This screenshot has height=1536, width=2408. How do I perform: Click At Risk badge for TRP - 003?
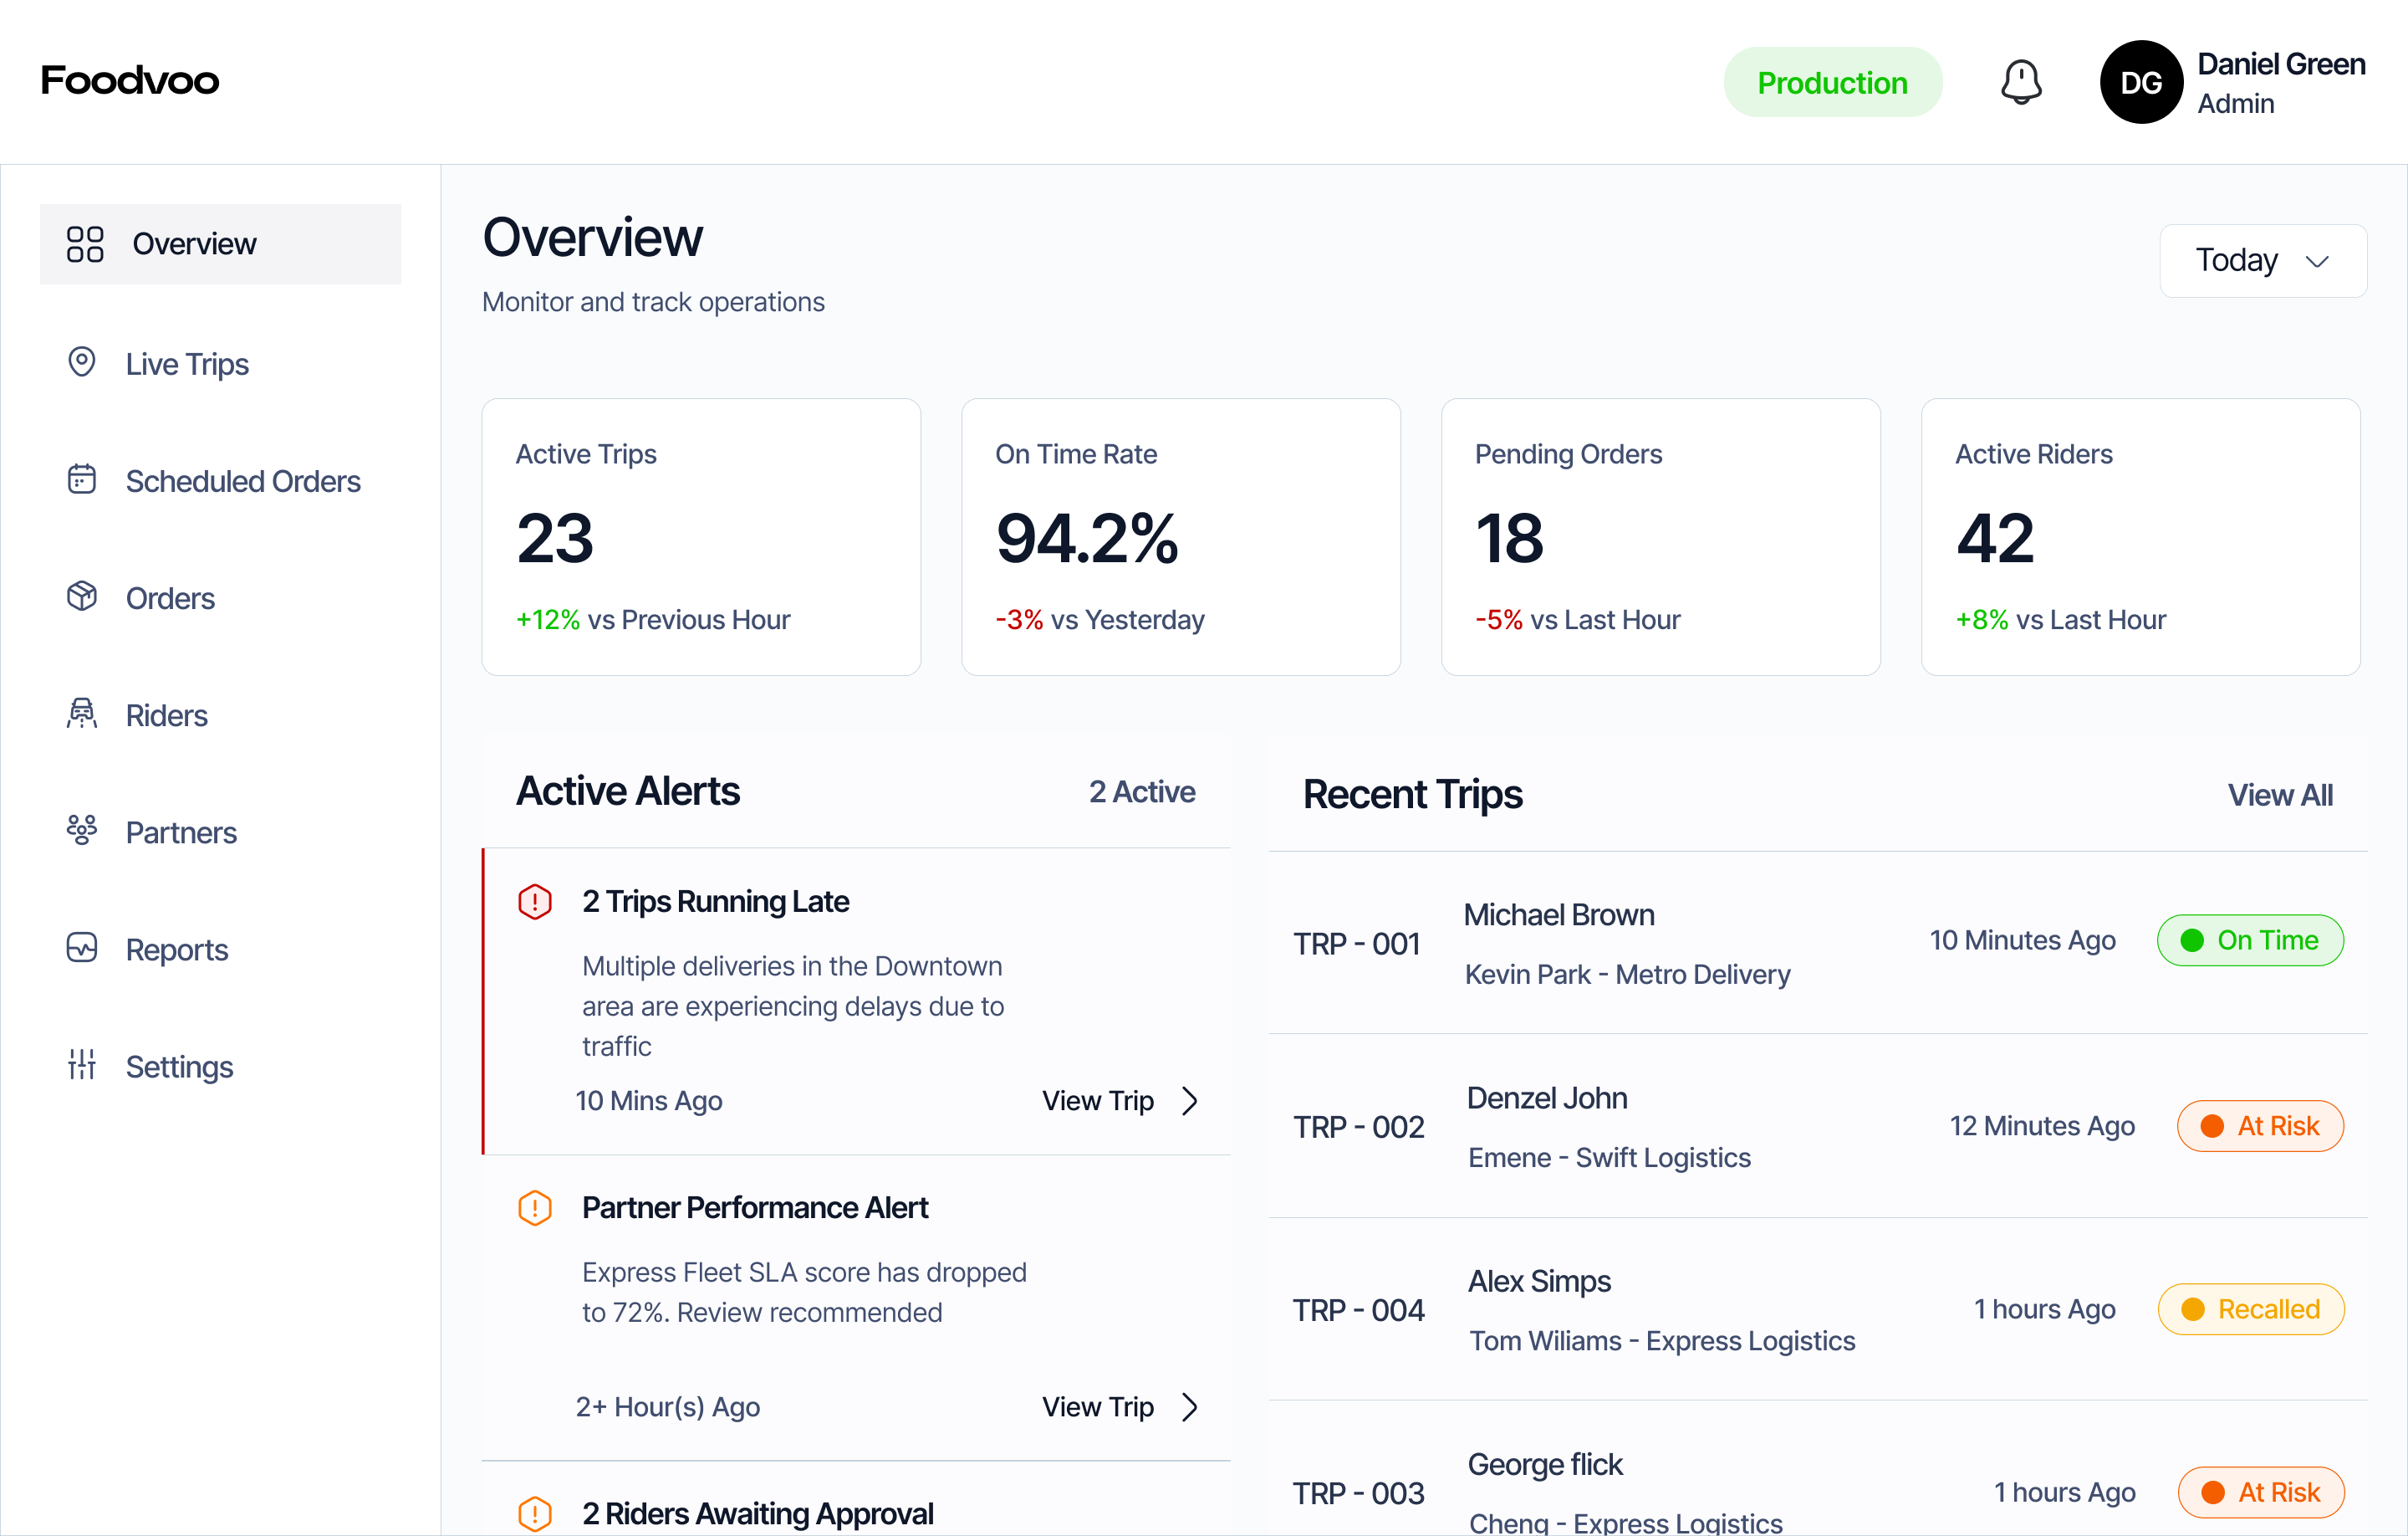point(2261,1492)
